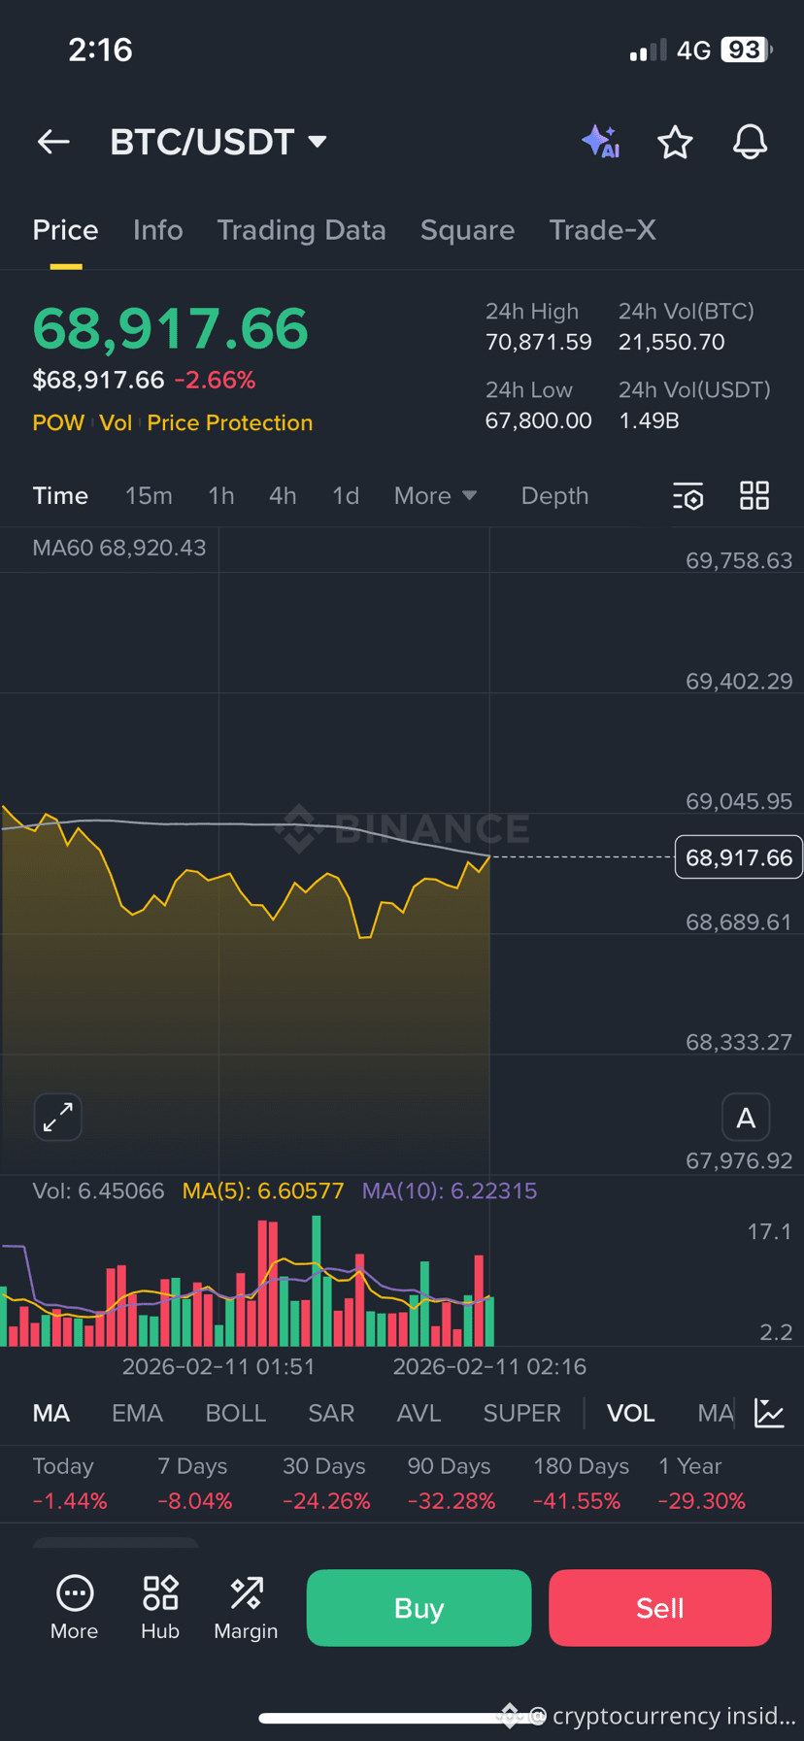Tap the back arrow icon
The image size is (804, 1741).
[53, 142]
